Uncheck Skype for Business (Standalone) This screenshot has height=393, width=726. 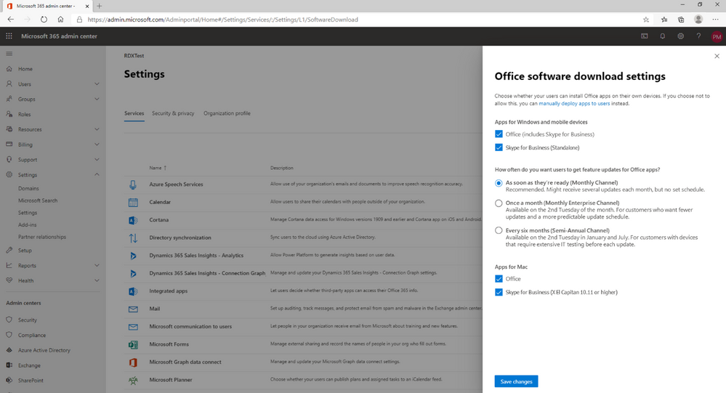(499, 147)
